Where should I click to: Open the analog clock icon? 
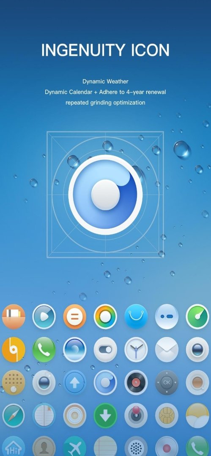pyautogui.click(x=136, y=349)
